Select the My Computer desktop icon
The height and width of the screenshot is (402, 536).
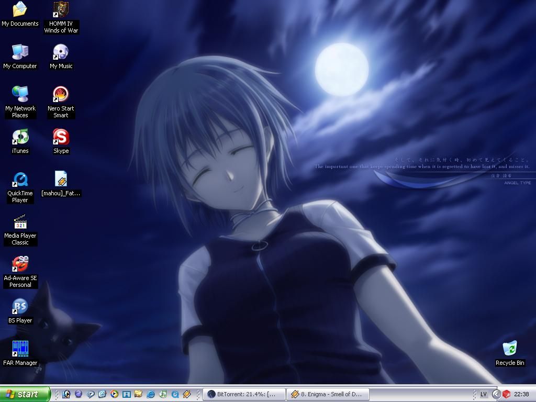(x=20, y=52)
